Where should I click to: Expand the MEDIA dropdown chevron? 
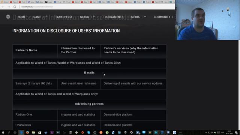point(145,16)
